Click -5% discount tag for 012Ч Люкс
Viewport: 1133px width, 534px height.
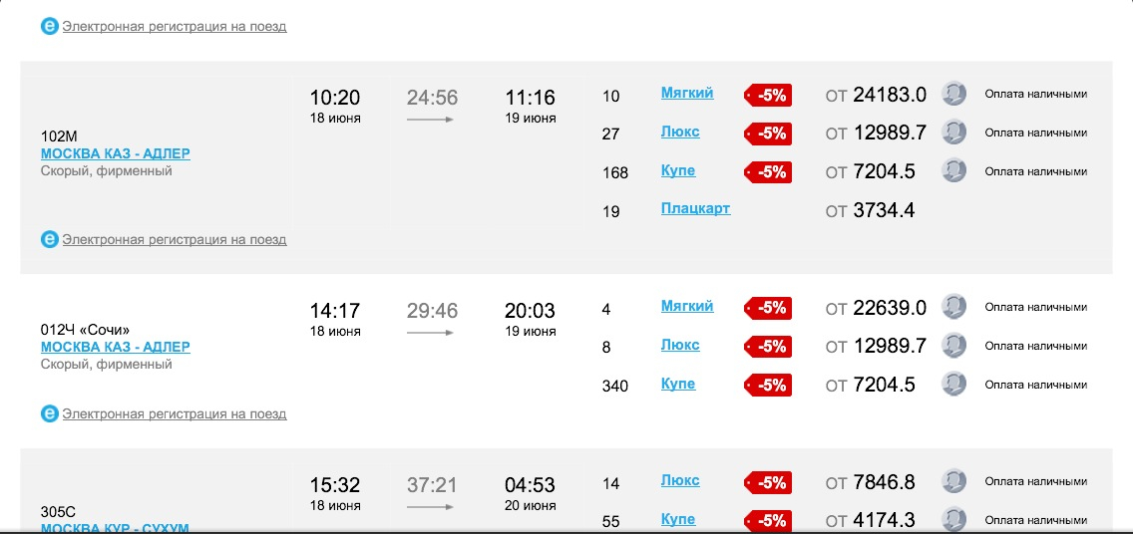click(x=768, y=347)
